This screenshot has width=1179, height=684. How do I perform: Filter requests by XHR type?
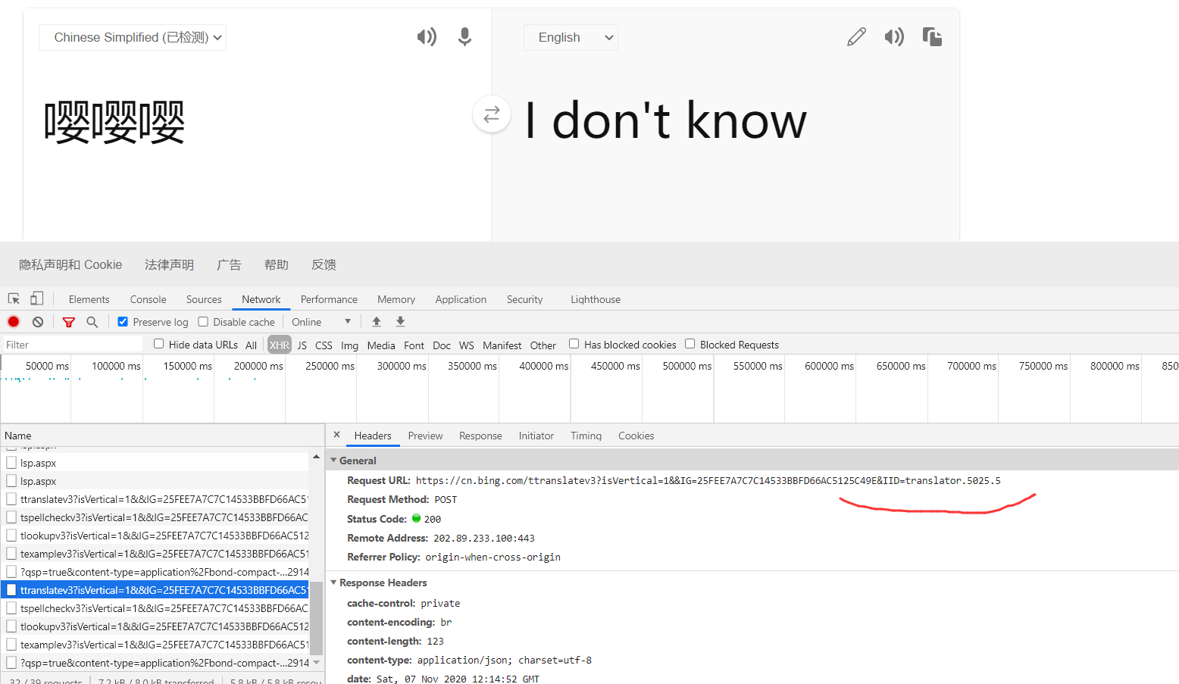280,345
